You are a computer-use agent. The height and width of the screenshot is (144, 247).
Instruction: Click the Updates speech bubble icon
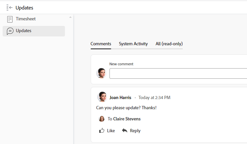10,31
